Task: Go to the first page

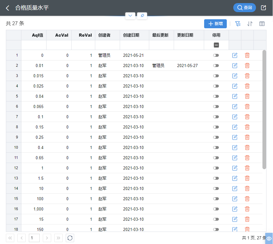Action: click(x=10, y=238)
